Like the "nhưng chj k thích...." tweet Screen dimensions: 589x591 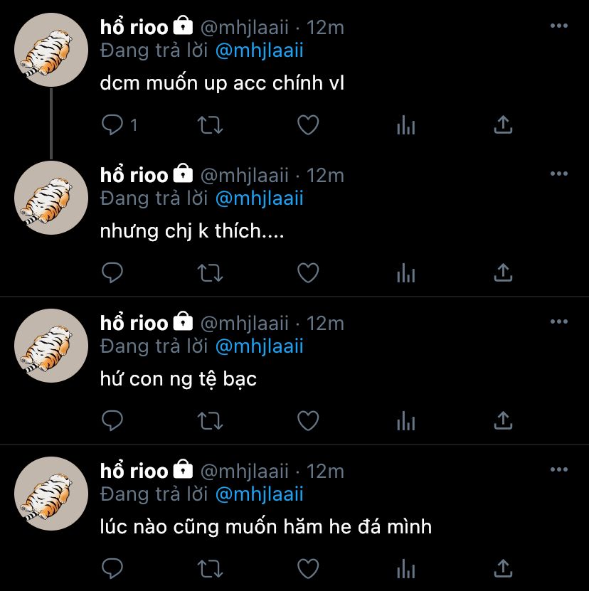[x=307, y=273]
